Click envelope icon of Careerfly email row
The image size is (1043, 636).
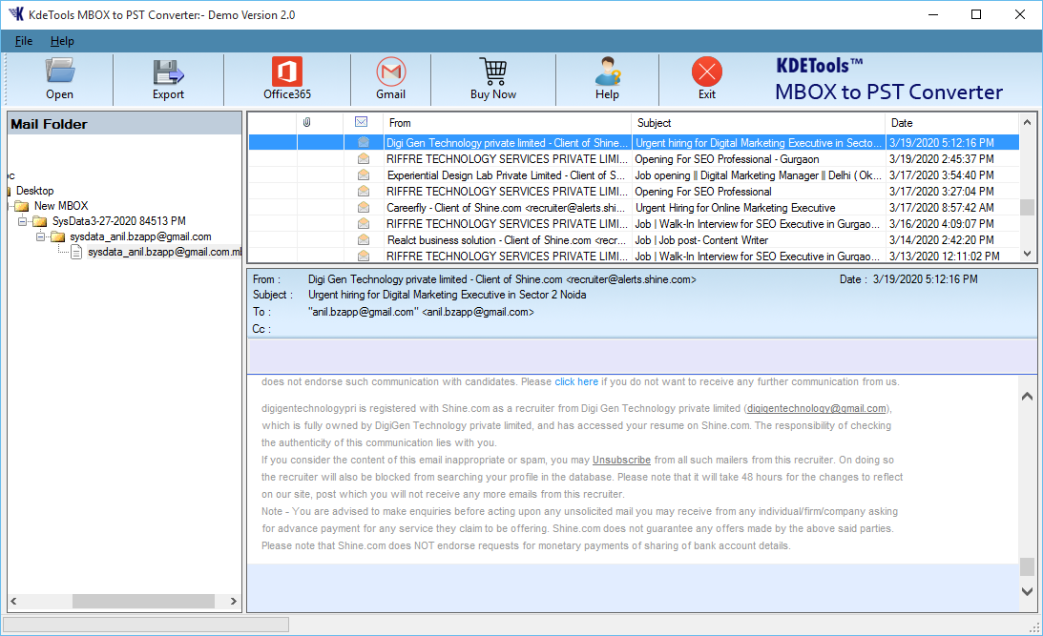click(364, 207)
